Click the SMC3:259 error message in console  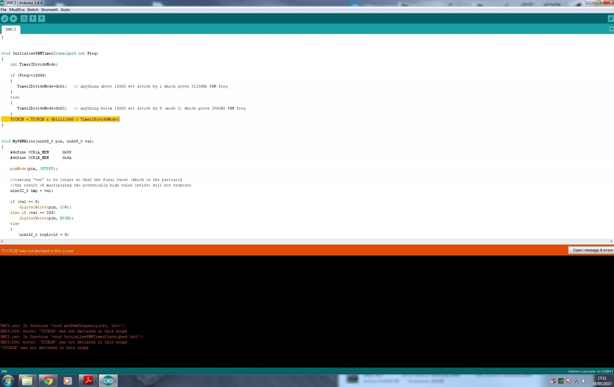click(64, 331)
